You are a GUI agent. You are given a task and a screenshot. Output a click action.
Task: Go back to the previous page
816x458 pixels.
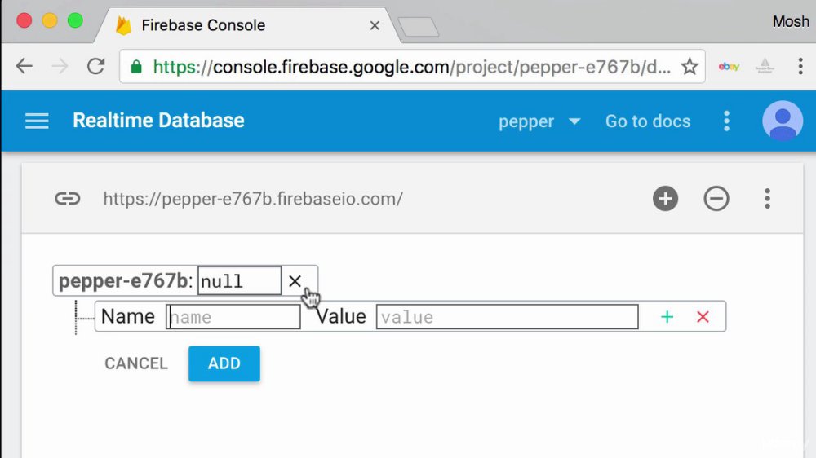coord(24,66)
